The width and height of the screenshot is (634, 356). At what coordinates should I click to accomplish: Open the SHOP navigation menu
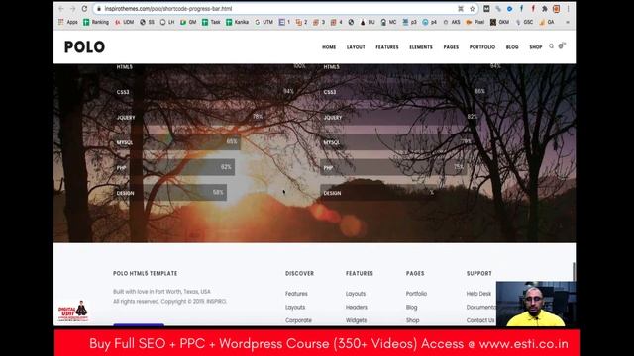coord(535,47)
